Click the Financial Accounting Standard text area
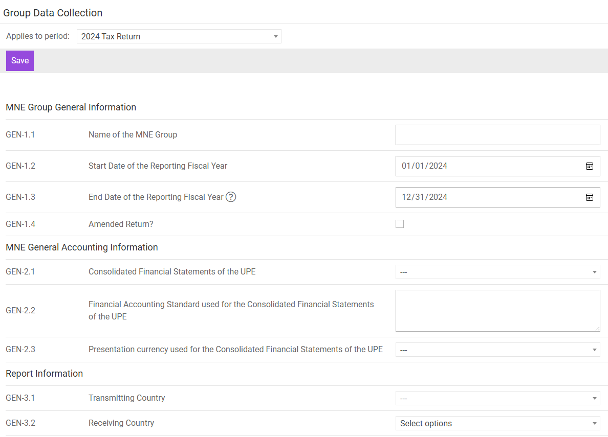608x437 pixels. click(x=497, y=310)
